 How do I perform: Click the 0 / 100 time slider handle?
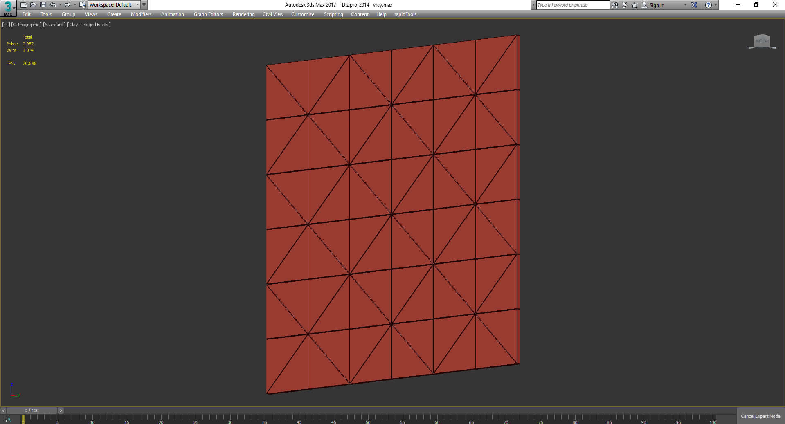[32, 411]
